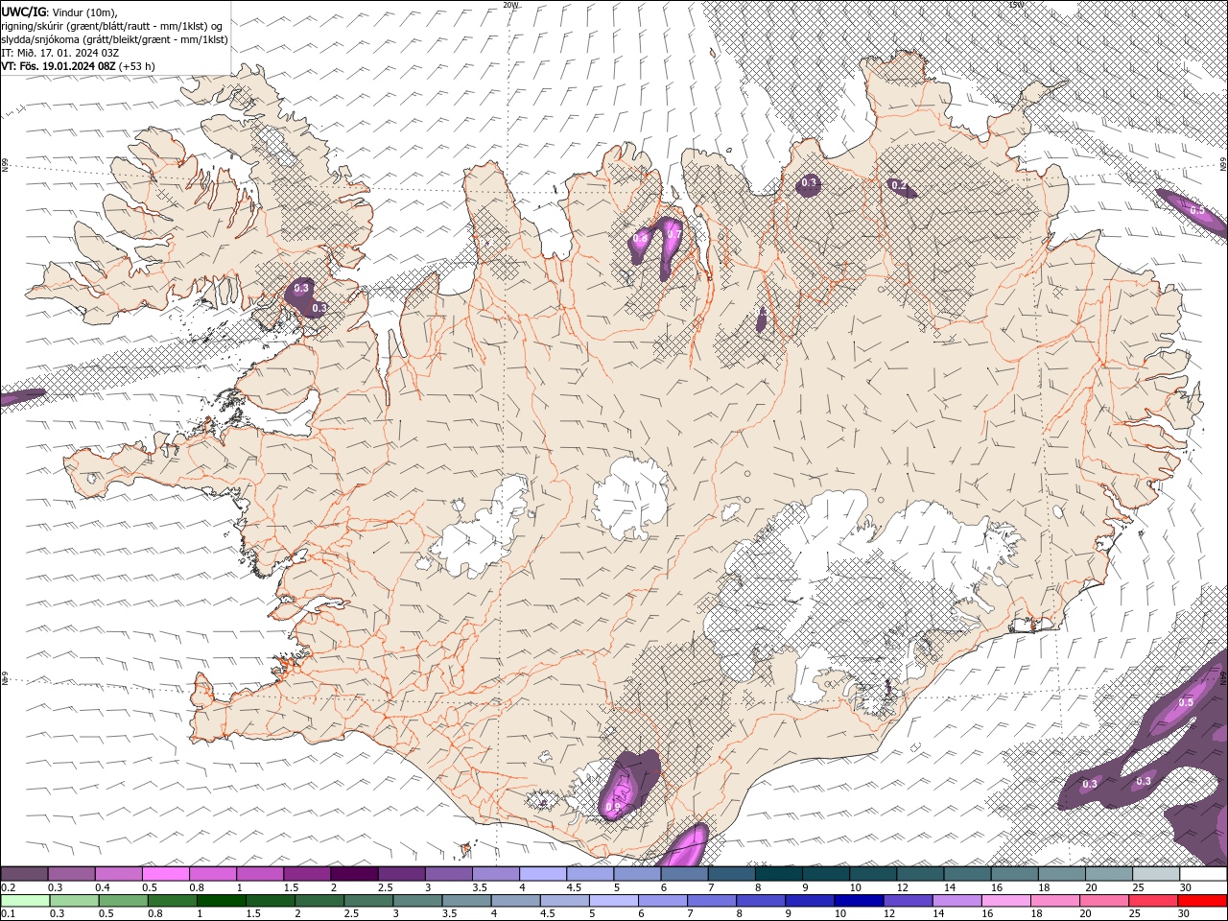Click the blue 8 swatch in the lower legend row
Image resolution: width=1228 pixels, height=921 pixels.
click(x=761, y=901)
